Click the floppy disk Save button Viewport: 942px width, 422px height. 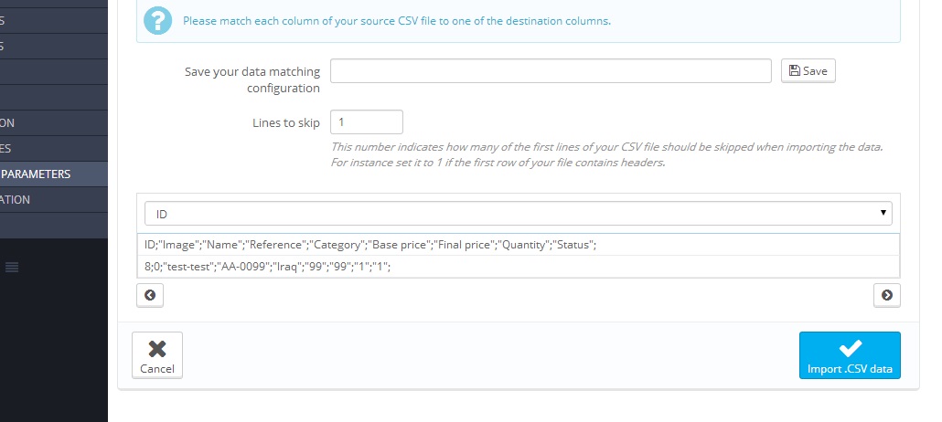[x=808, y=70]
